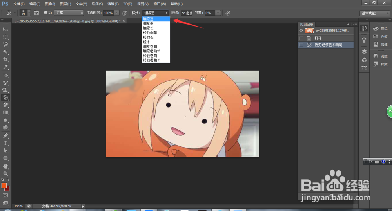Open the 不透明度 opacity slider arrow

coord(116,13)
